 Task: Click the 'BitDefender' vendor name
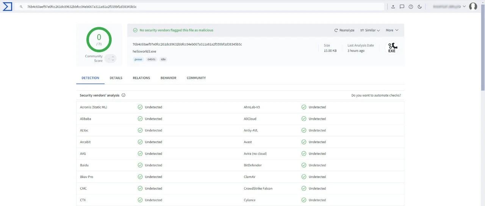[x=253, y=165]
